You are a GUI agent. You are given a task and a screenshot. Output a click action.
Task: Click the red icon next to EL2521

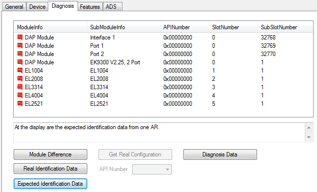pyautogui.click(x=20, y=103)
